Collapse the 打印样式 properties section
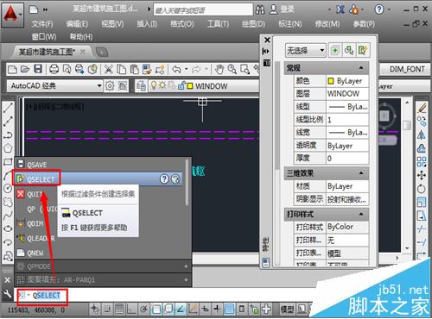Viewport: 432px width, 319px height. click(x=361, y=214)
